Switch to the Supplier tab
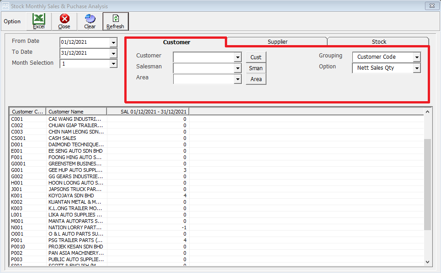441x273 pixels. point(277,41)
